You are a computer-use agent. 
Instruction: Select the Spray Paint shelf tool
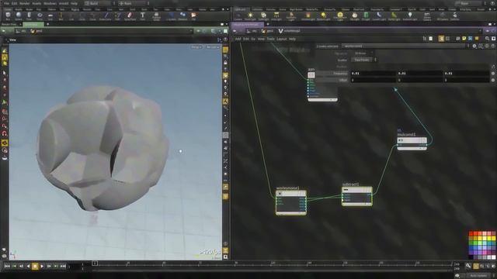[130, 15]
